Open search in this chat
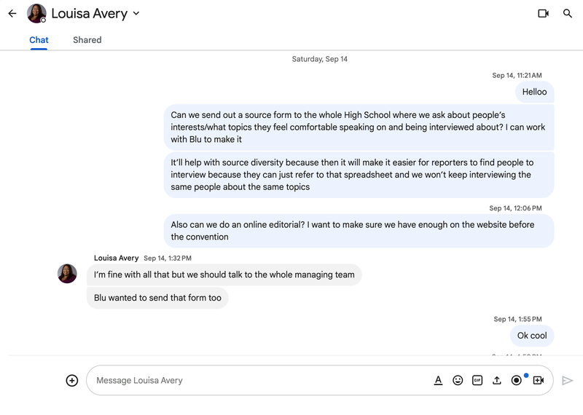The height and width of the screenshot is (415, 583). (x=568, y=13)
